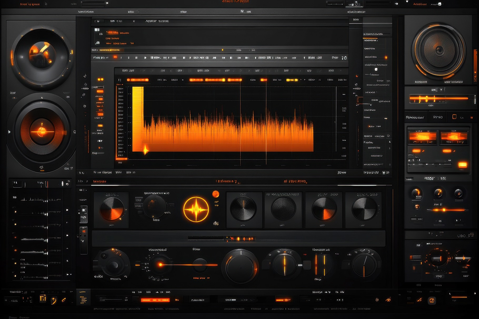Click the glowing orange square icon in bottom-left bar
The image size is (479, 319).
pyautogui.click(x=43, y=299)
